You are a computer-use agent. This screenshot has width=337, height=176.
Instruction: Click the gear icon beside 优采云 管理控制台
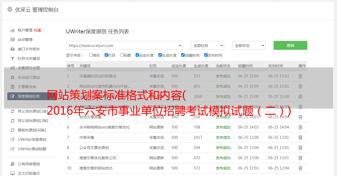click(x=10, y=9)
